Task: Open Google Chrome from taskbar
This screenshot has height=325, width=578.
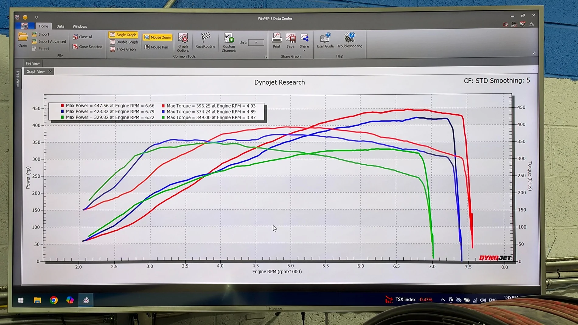Action: (x=54, y=300)
